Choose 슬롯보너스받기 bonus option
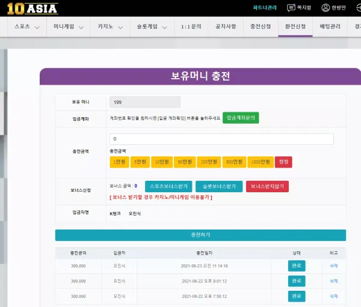 (x=219, y=186)
